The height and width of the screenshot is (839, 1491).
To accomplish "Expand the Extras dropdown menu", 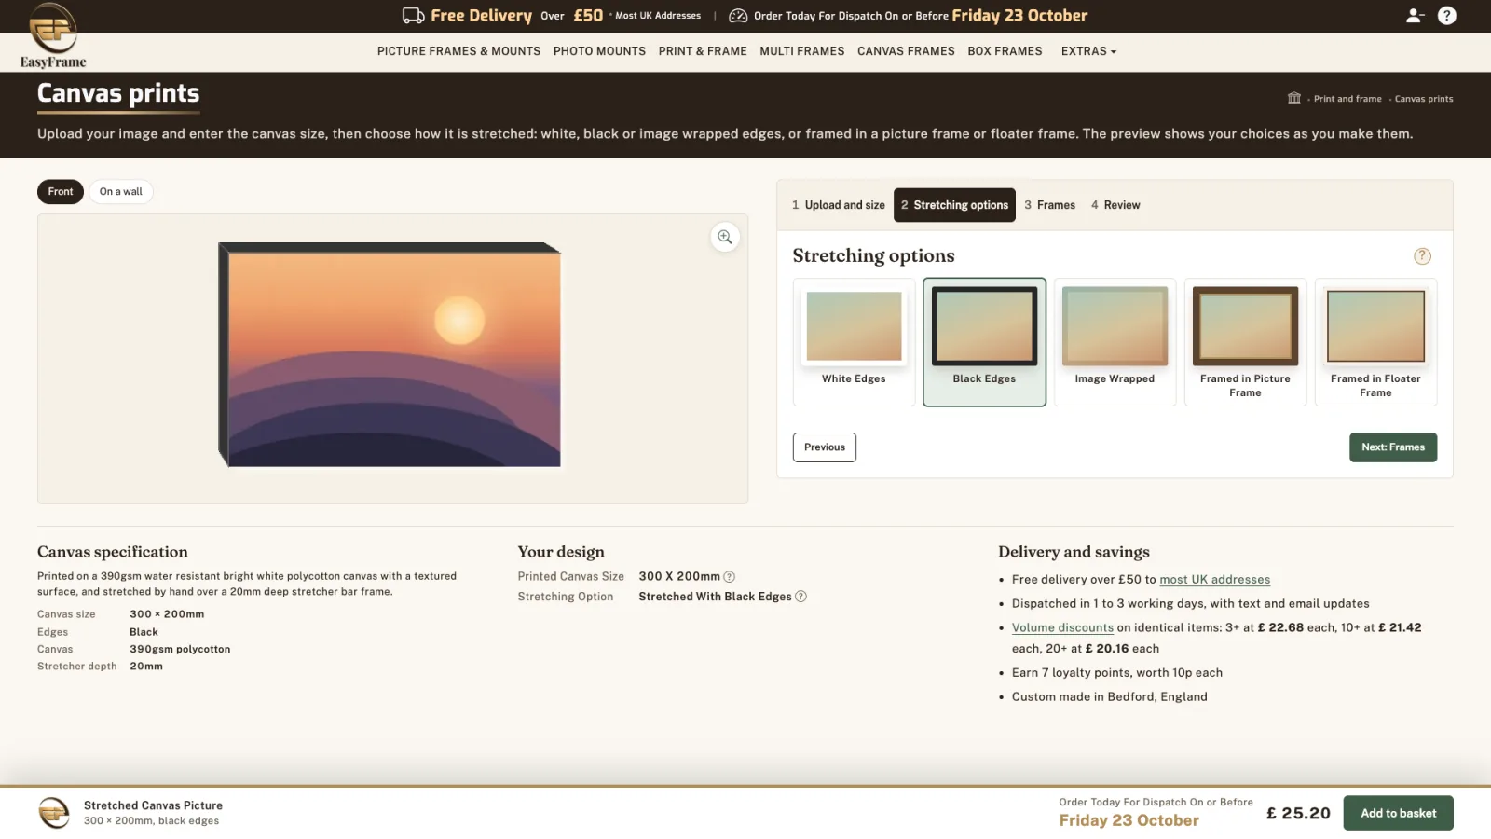I will pos(1088,51).
